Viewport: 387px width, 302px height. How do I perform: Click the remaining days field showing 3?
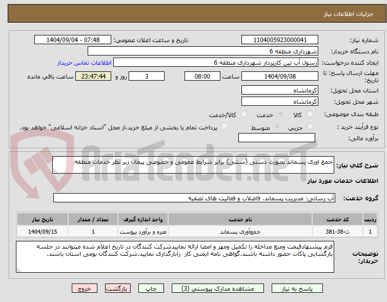147,76
